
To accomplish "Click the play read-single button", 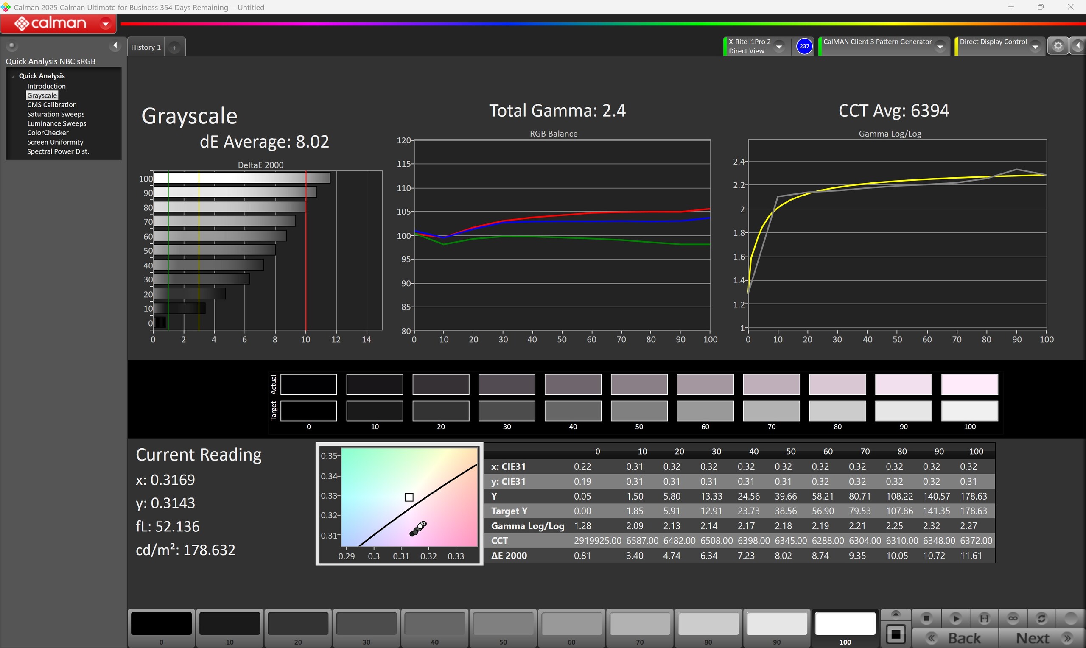I will [x=955, y=618].
